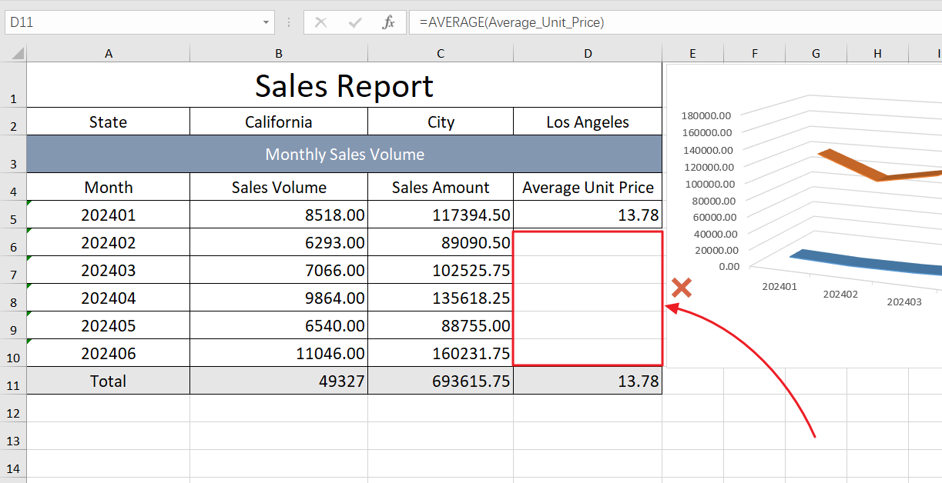The width and height of the screenshot is (942, 483).
Task: Click the Cancel X icon in formula bar
Action: click(x=321, y=22)
